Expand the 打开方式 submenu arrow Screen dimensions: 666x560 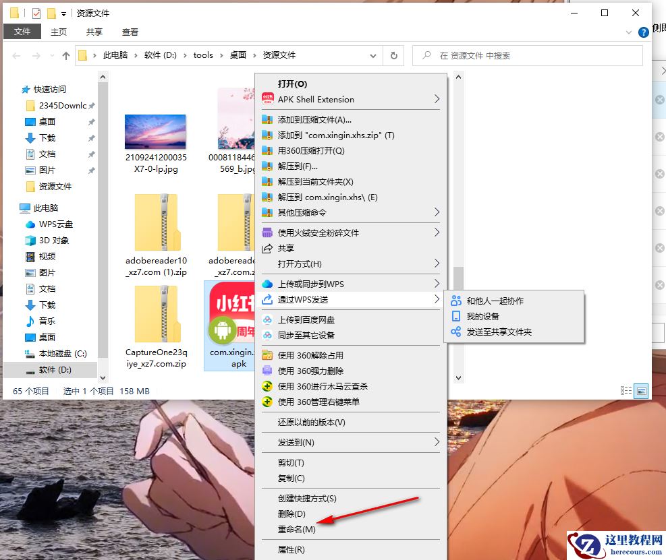[x=437, y=263]
